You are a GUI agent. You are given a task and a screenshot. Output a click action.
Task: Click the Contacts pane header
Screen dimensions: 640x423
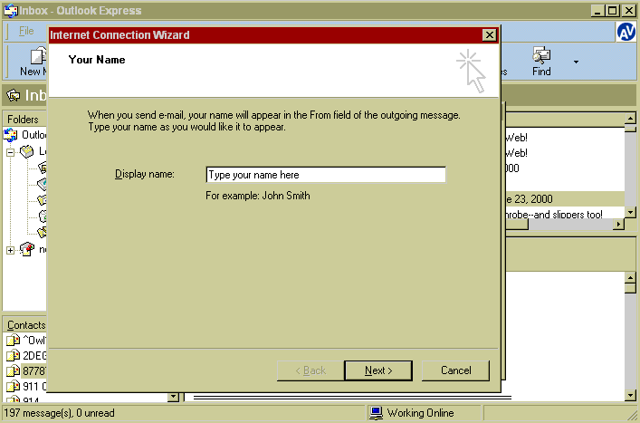(25, 325)
